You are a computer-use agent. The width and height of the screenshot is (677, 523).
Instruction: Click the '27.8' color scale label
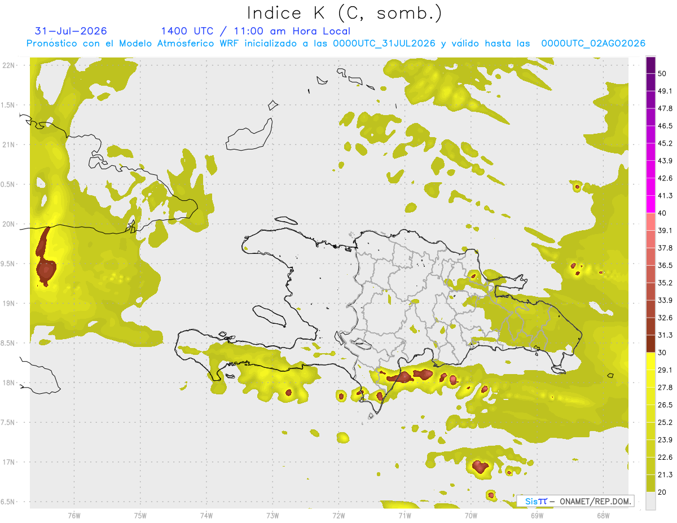pos(665,388)
